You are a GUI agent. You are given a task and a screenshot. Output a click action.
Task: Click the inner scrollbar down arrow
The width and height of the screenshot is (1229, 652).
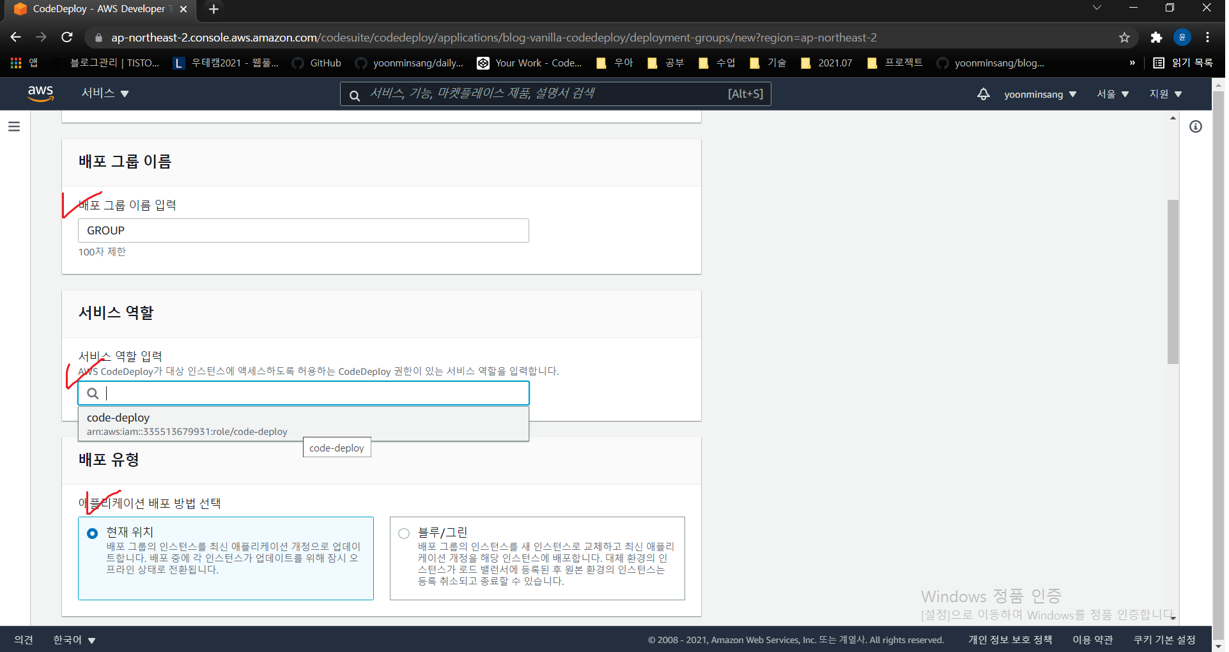[x=1173, y=618]
